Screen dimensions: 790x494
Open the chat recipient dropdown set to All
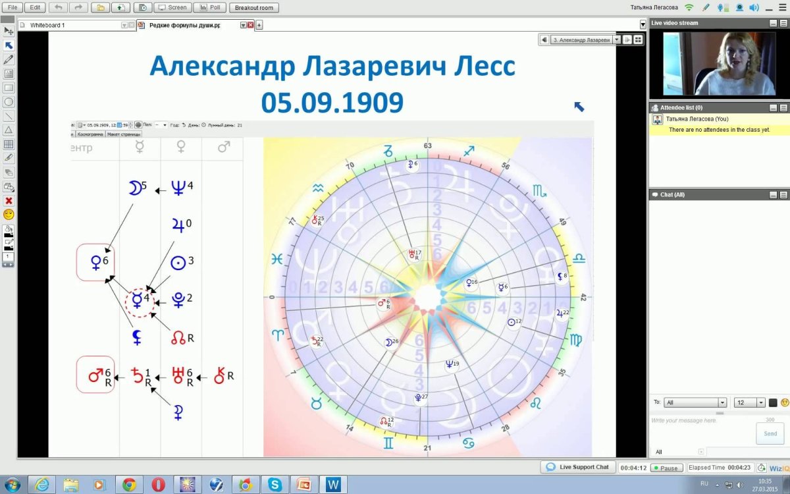click(696, 402)
